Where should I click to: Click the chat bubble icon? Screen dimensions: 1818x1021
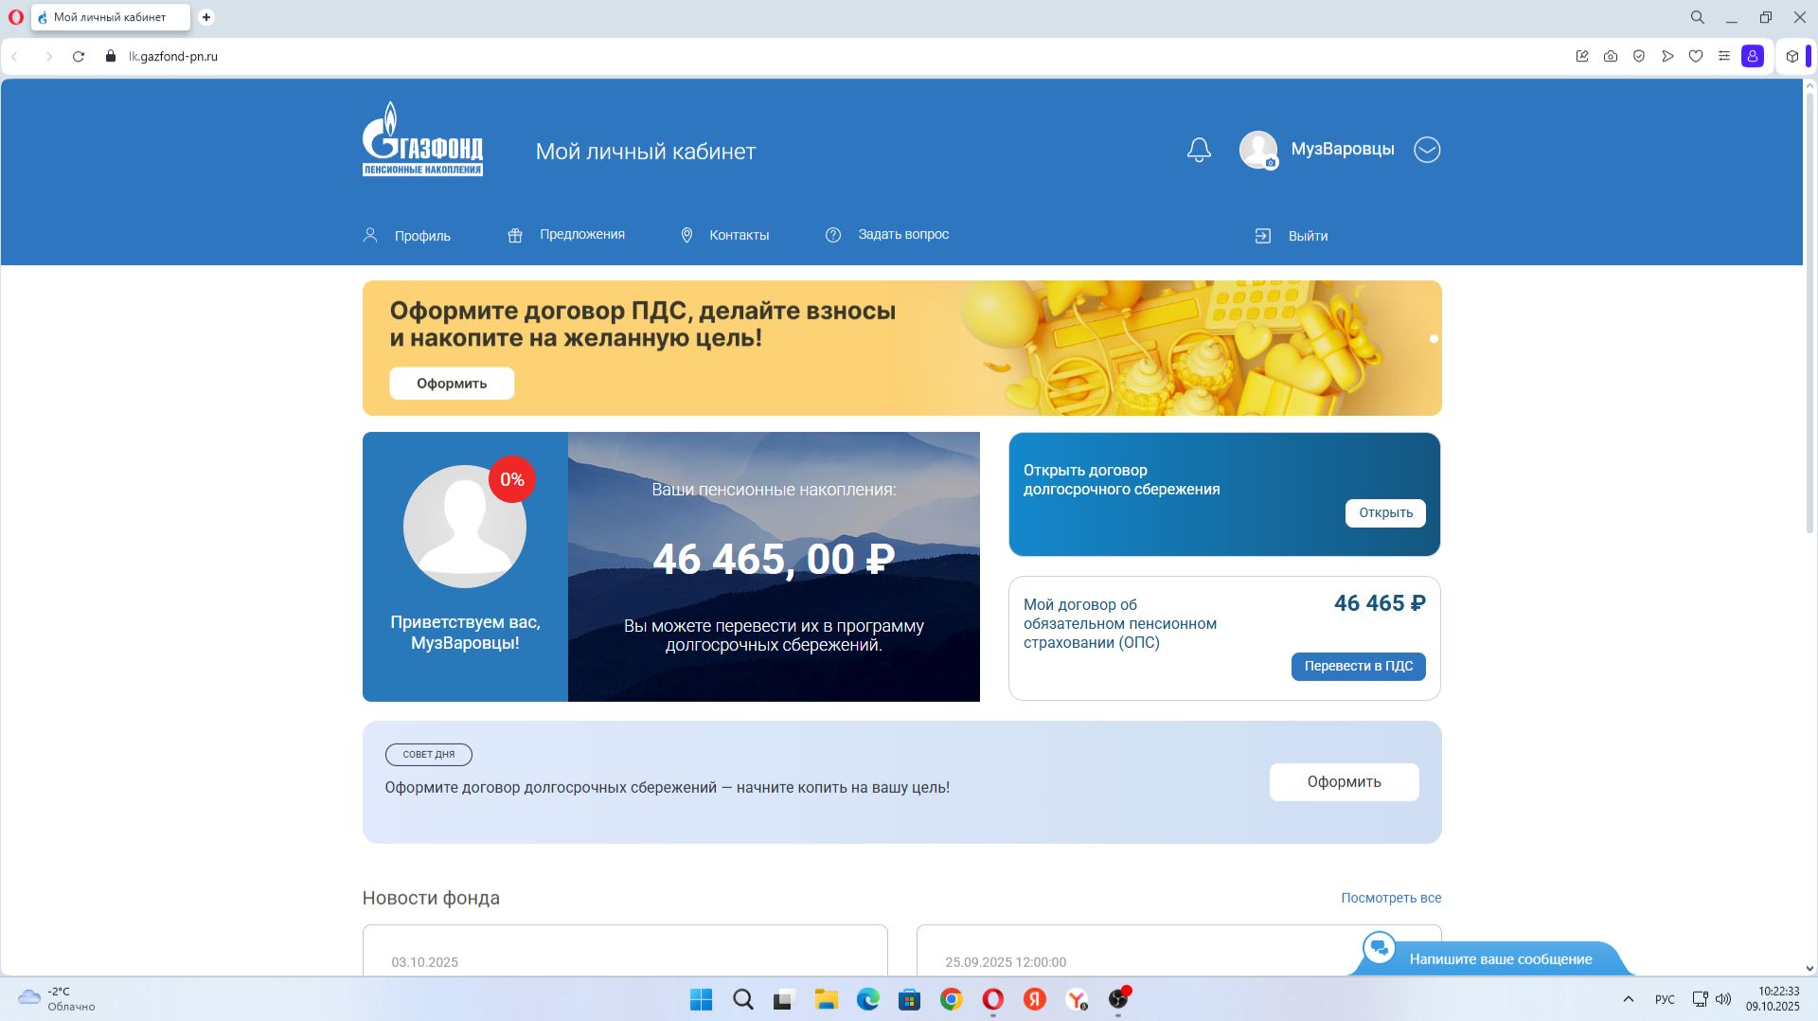click(x=1379, y=947)
